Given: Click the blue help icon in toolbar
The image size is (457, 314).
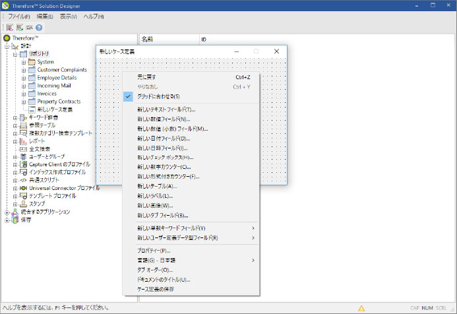Looking at the screenshot, I should [x=39, y=28].
